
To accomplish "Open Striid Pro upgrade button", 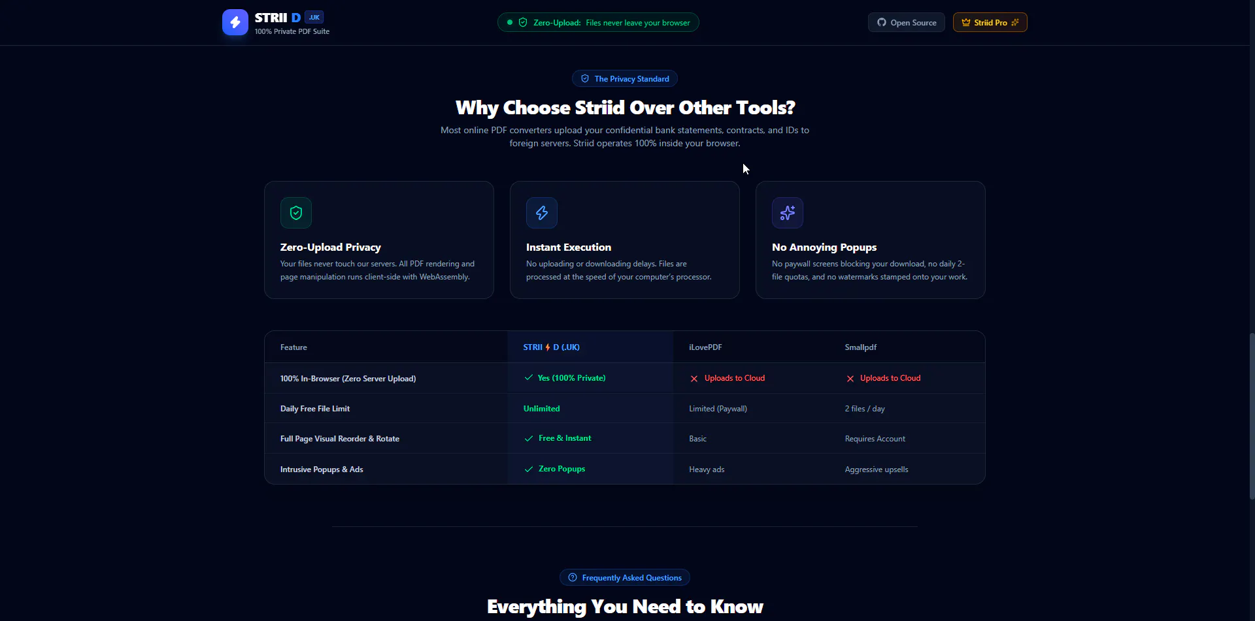I will pos(990,23).
